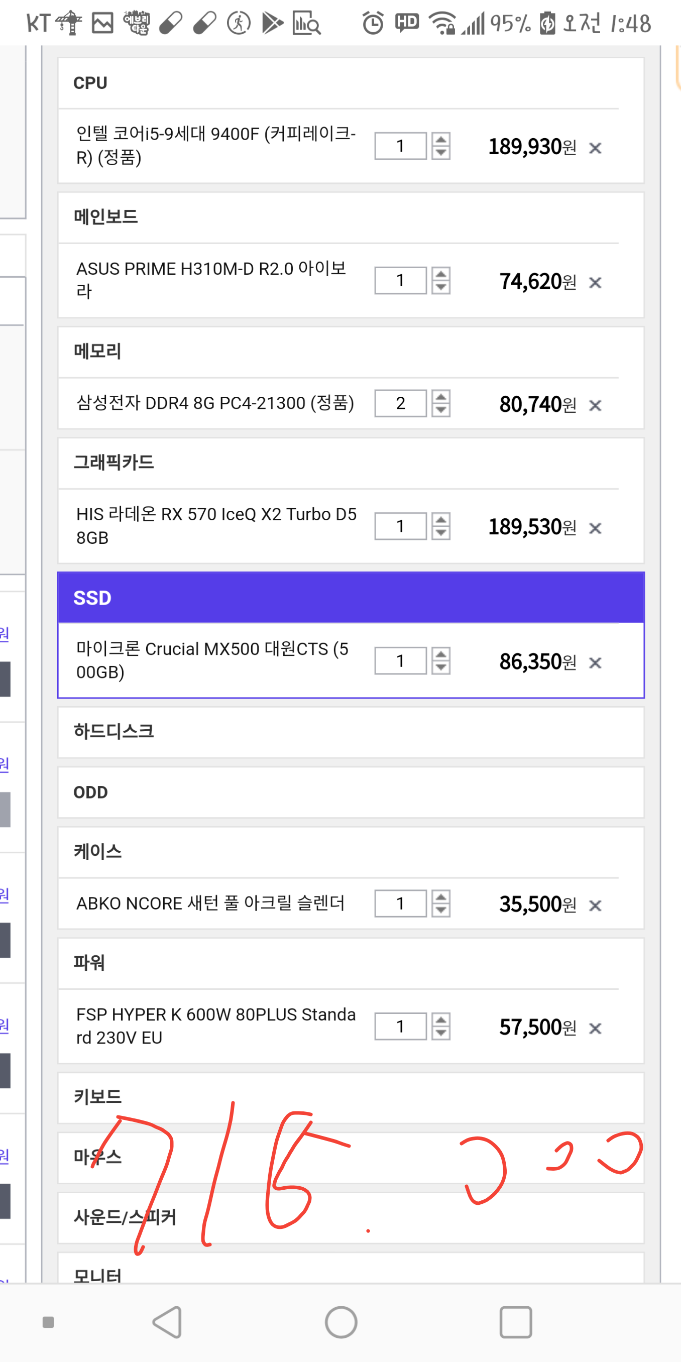
Task: Tap the ABKO NCORE case product name
Action: tap(210, 903)
